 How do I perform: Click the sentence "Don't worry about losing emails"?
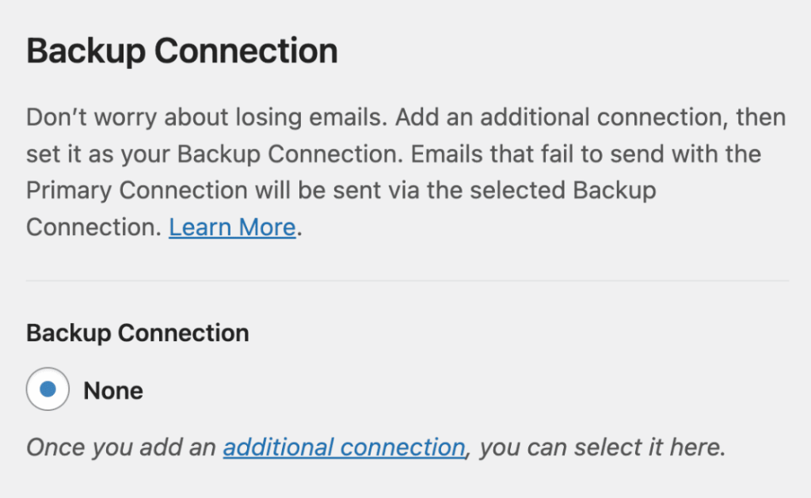pos(206,117)
